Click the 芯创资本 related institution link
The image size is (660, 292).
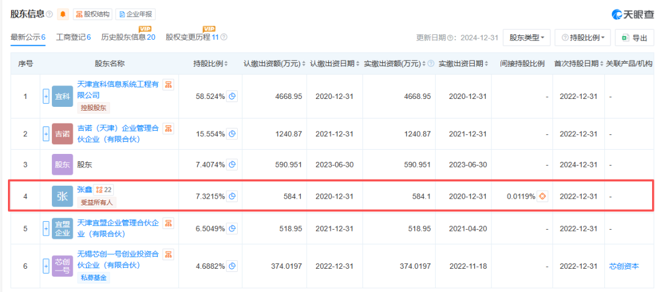click(624, 266)
